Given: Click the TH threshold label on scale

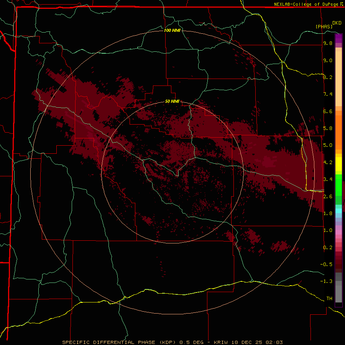Looking at the screenshot, I should pos(329,299).
